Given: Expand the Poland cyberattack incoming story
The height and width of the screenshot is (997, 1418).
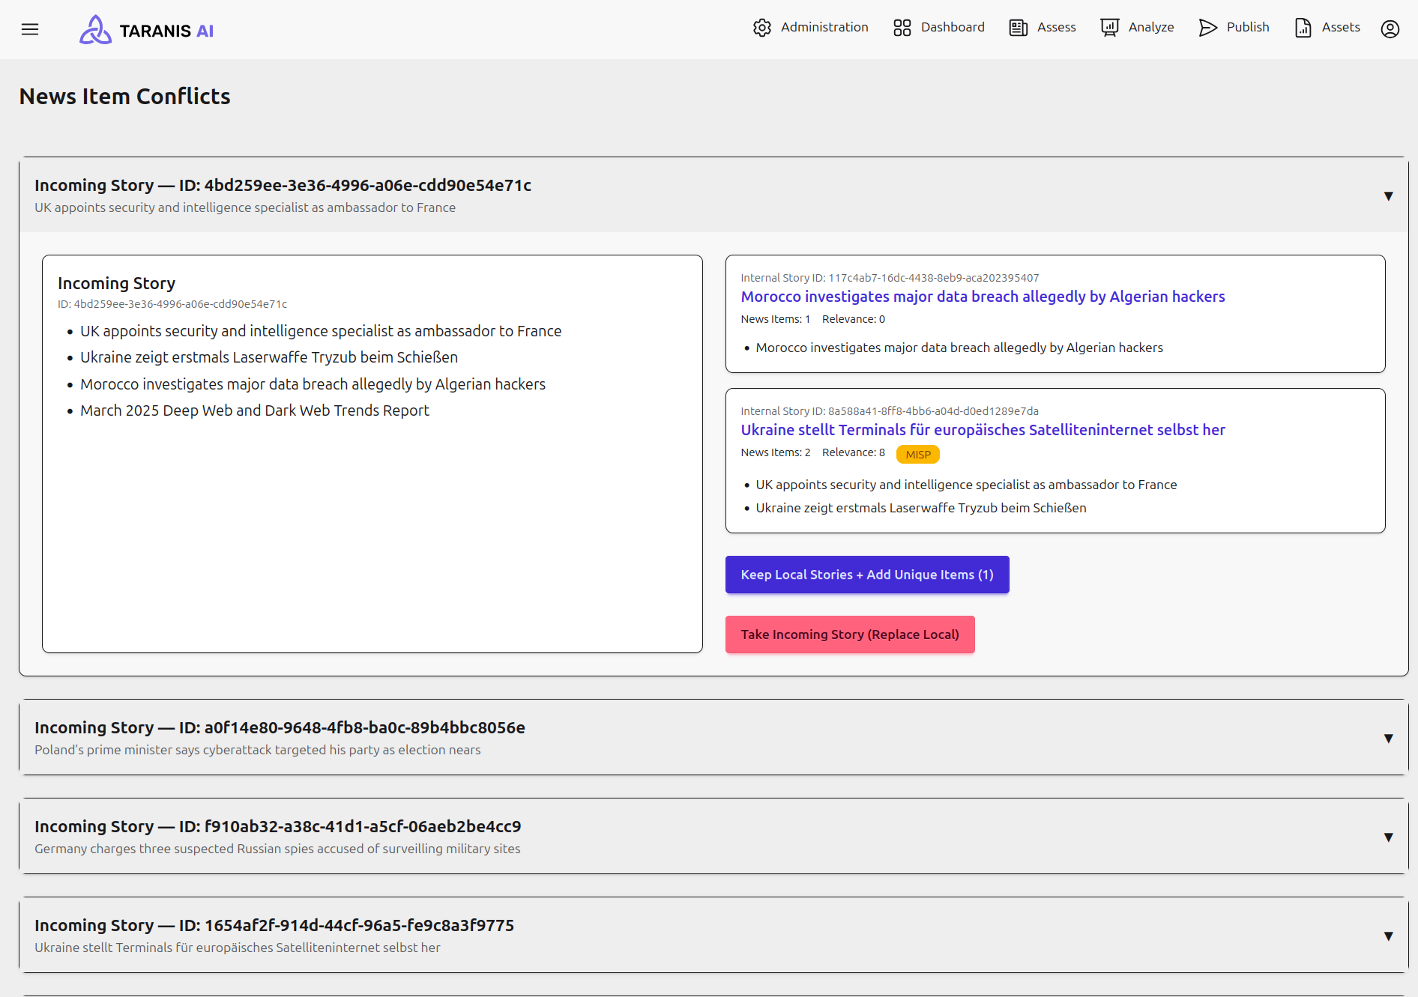Looking at the screenshot, I should pos(1389,738).
